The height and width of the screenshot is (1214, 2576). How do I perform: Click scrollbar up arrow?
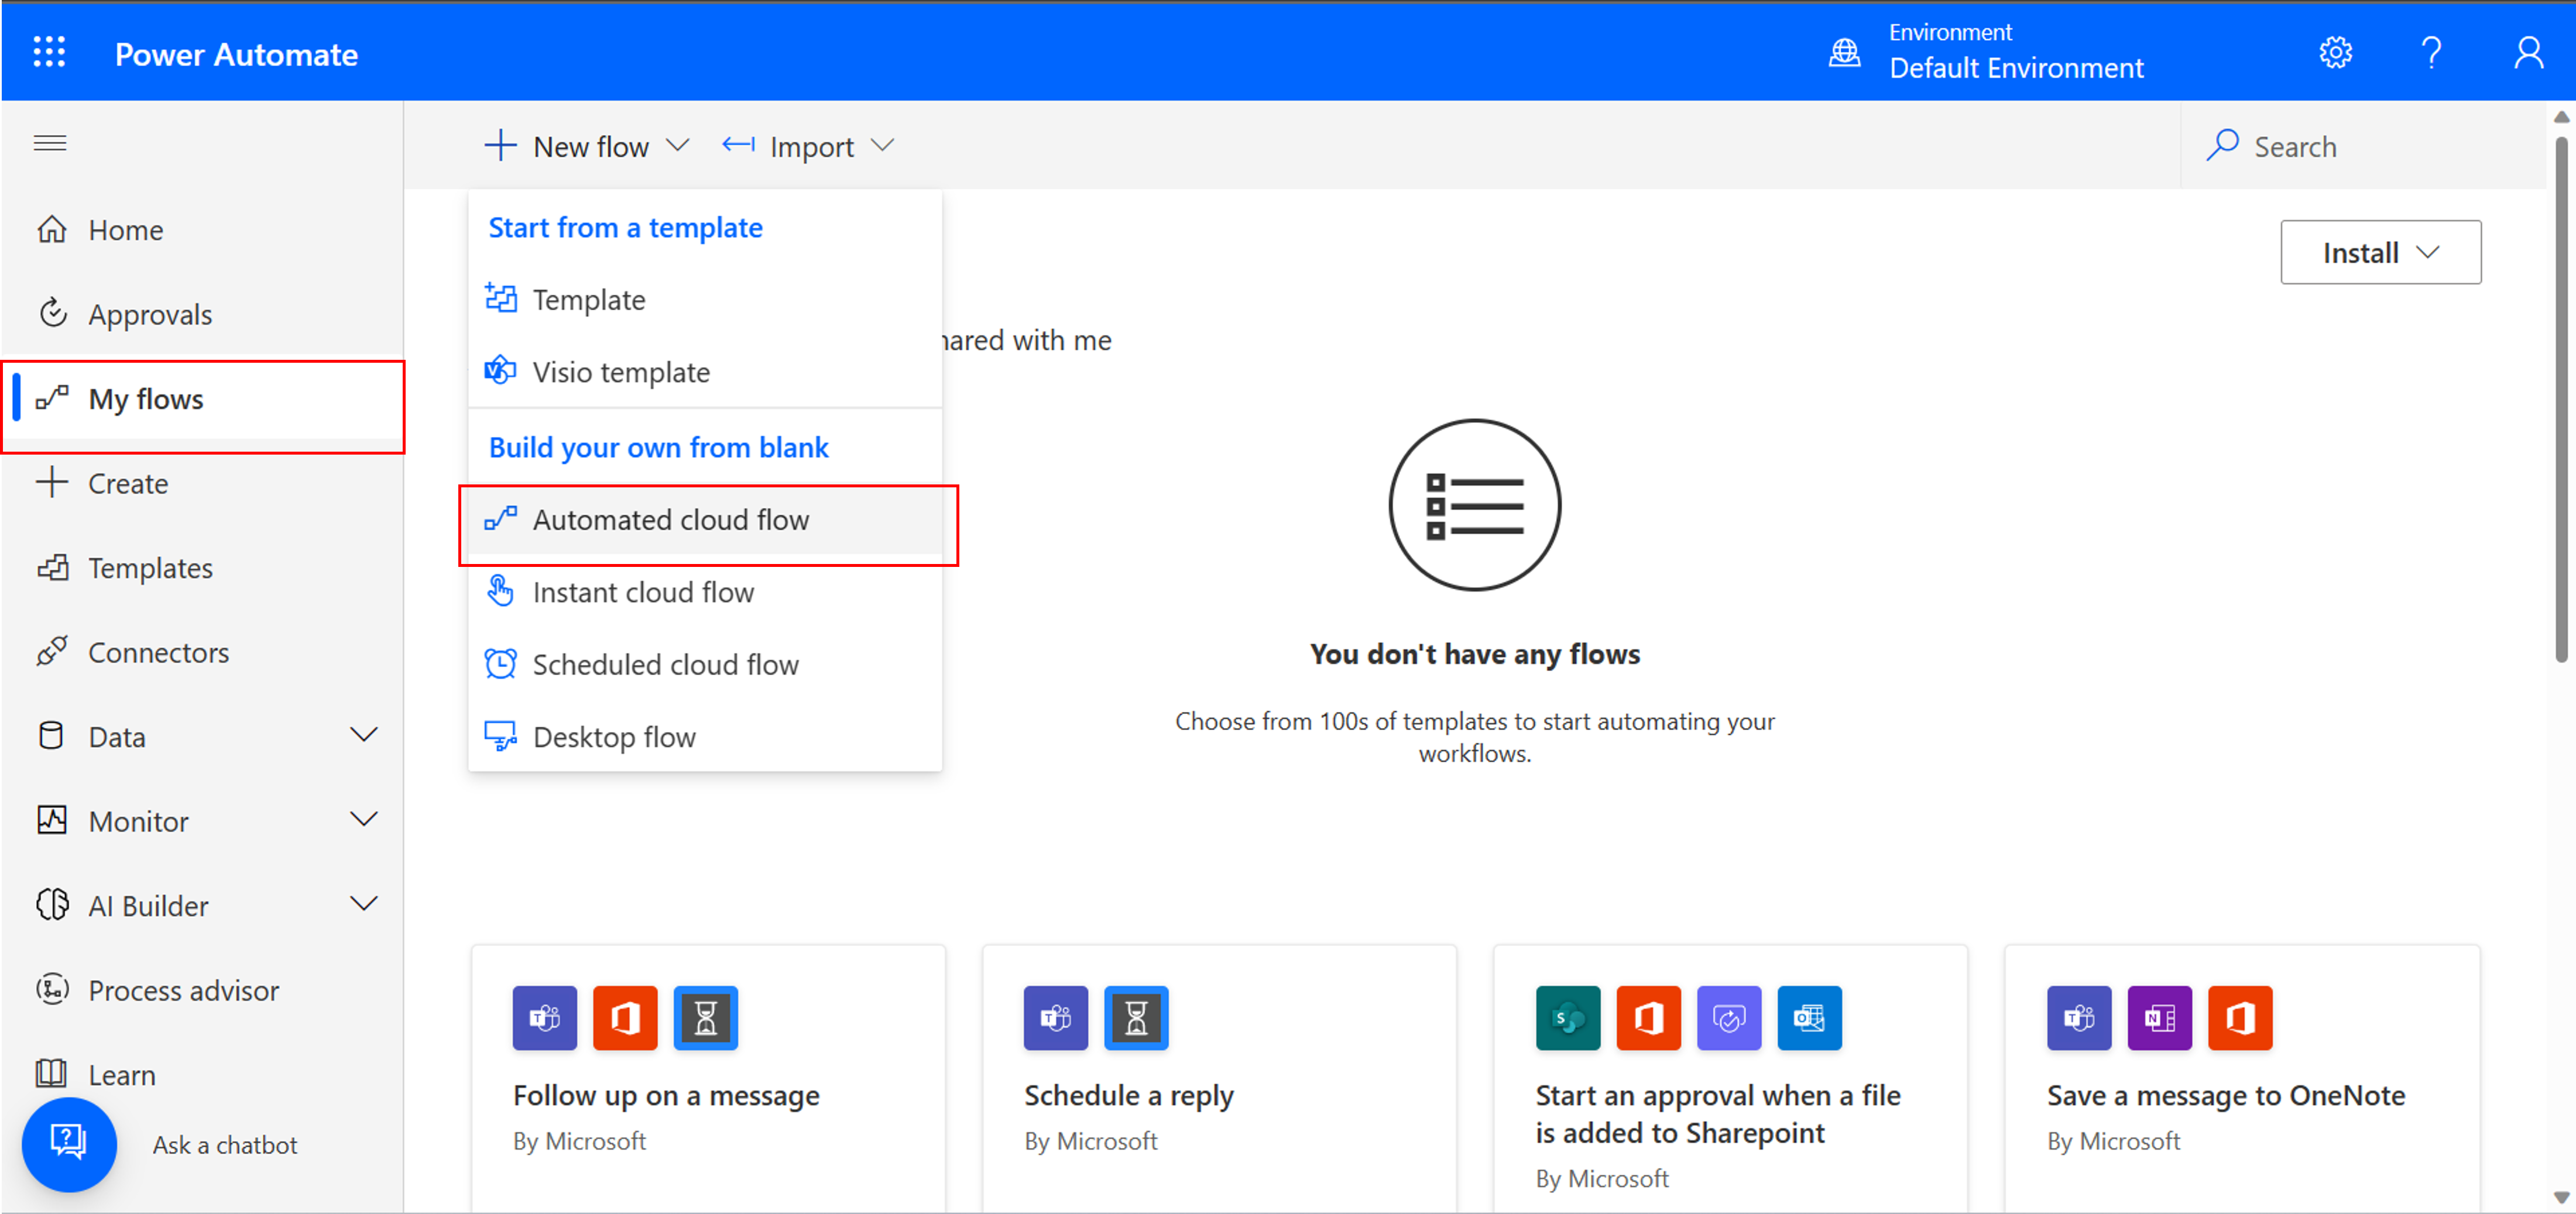[2561, 117]
